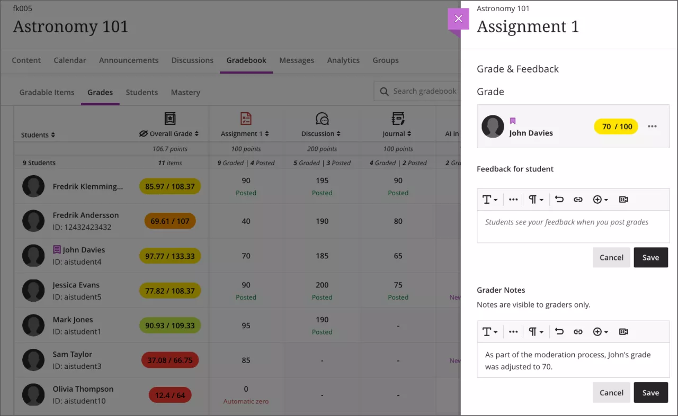Open grade options via the three-dot icon
This screenshot has width=678, height=416.
[x=652, y=126]
